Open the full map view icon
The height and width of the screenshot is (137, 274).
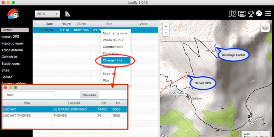coord(232,14)
